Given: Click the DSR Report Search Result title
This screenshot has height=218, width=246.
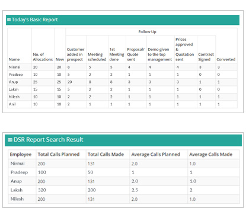Looking at the screenshot, I should (x=49, y=140).
